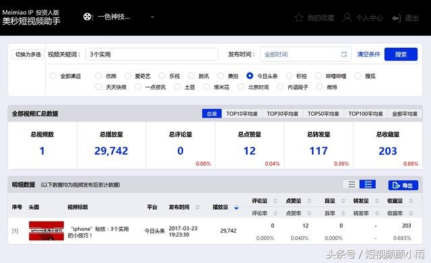431x263 pixels.
Task: Click 总收藏量 value 203
Action: (388, 151)
